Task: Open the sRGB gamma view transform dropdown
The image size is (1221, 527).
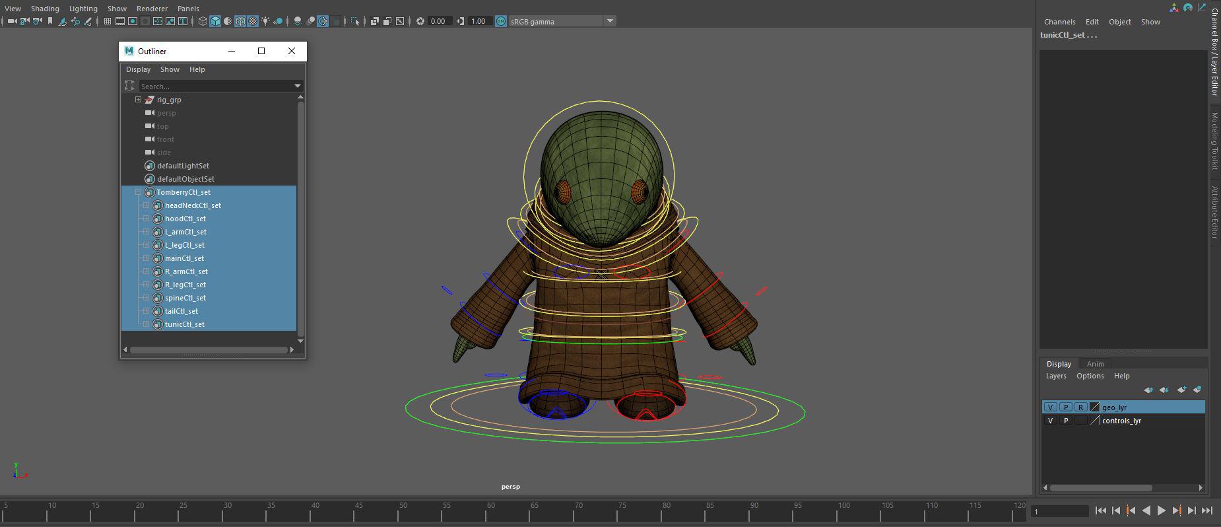Action: pyautogui.click(x=610, y=21)
